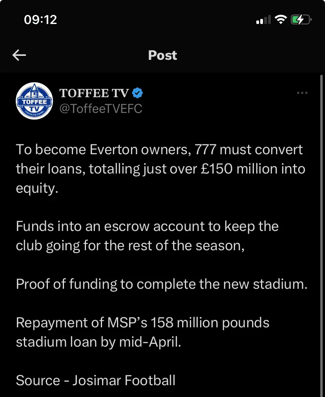Tap the blue verified badge
This screenshot has width=325, height=397.
point(137,93)
